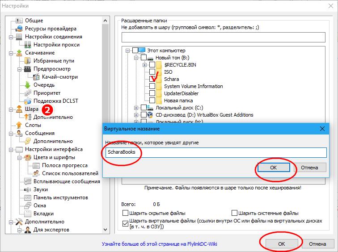
Task: Check the Новая папка checkbox
Action: 152,101
